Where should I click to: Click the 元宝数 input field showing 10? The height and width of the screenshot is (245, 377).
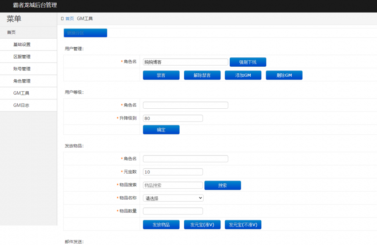[173, 172]
